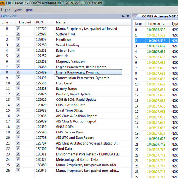Screen dimensions: 178x178
Task: Select 'Local Time Offset' entry
Action: click(x=69, y=110)
